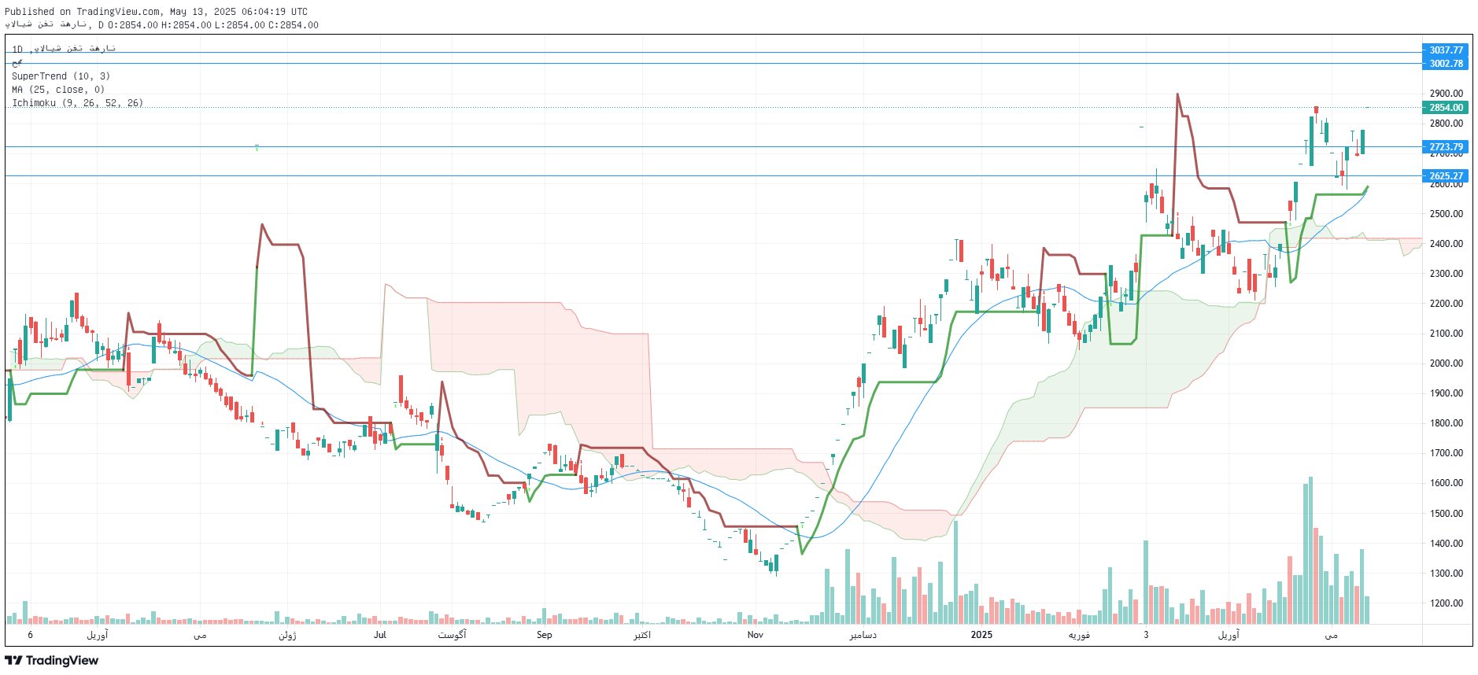The width and height of the screenshot is (1478, 675).
Task: Click the 1200.00 tick on price axis
Action: (1446, 603)
